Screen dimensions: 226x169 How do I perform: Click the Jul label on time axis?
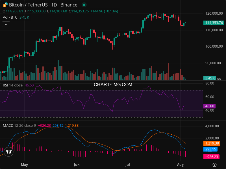[x=128, y=165]
